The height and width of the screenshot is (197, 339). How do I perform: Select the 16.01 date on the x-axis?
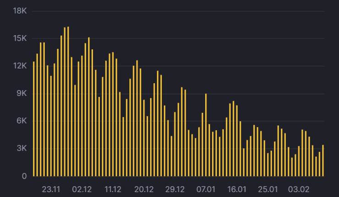(x=237, y=189)
